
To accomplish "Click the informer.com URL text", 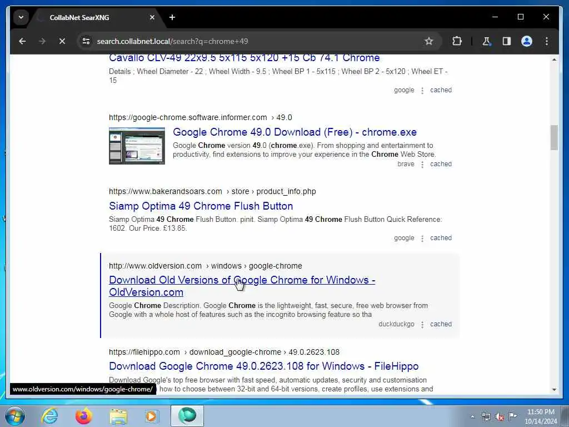I will click(200, 118).
